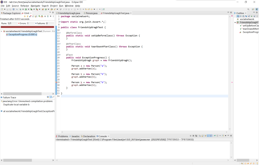Open Display Selected Console dropdown arrow
Screen dimensions: 259x165
point(220,136)
